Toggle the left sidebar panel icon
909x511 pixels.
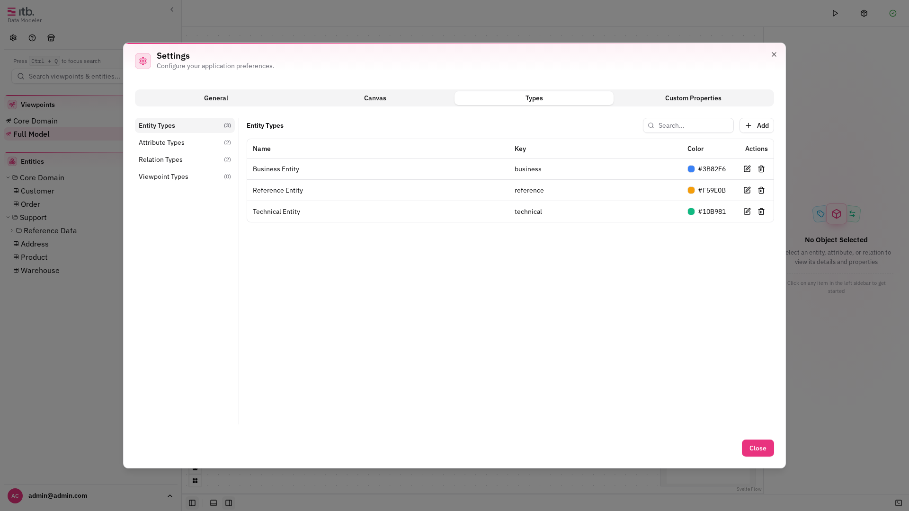tap(192, 503)
